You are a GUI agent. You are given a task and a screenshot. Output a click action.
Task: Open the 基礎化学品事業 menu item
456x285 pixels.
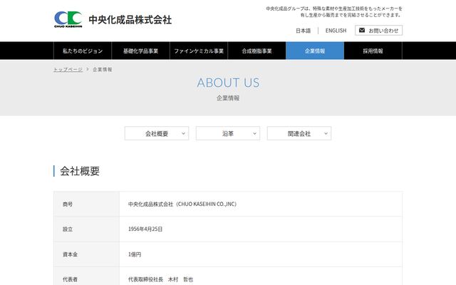(140, 51)
